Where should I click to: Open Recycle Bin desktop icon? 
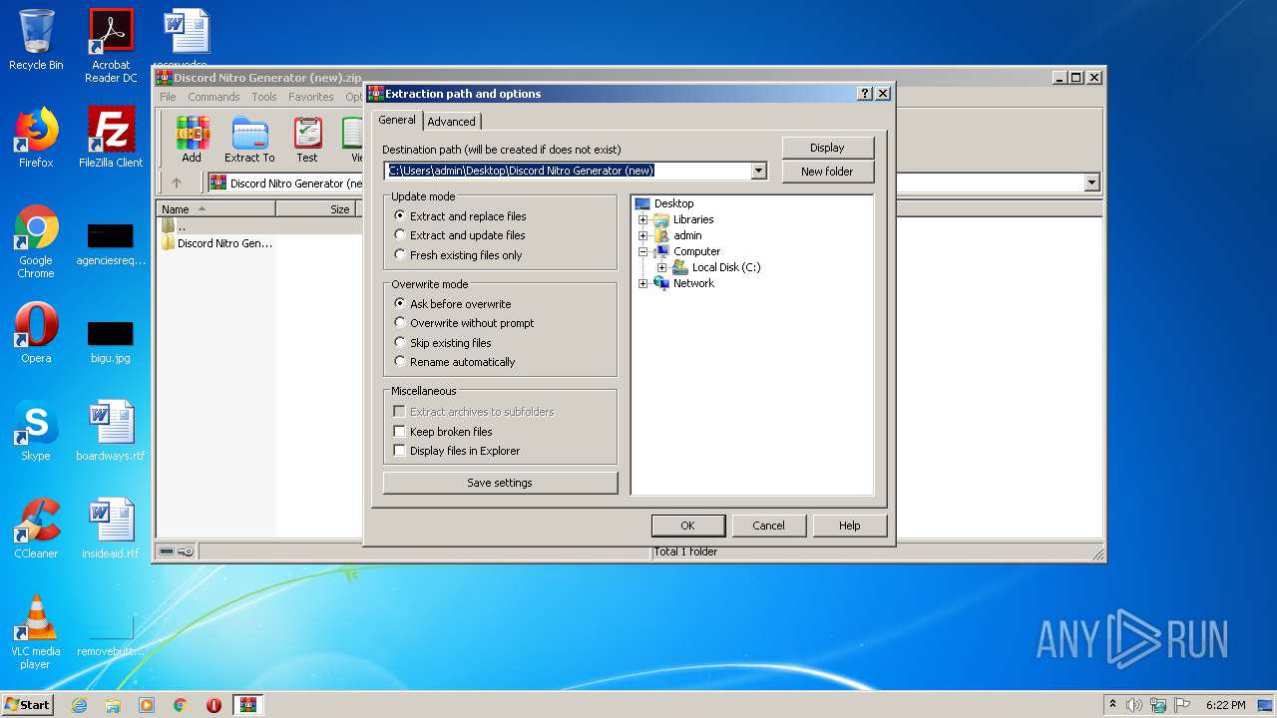36,40
